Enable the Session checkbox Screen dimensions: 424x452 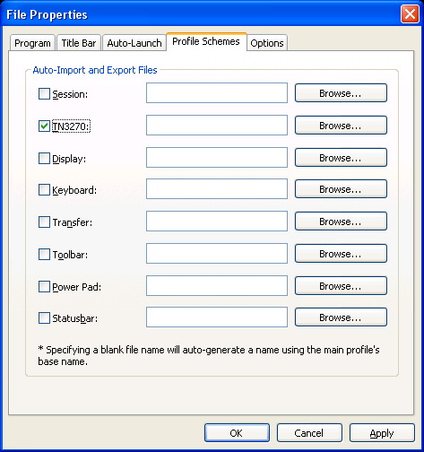44,94
